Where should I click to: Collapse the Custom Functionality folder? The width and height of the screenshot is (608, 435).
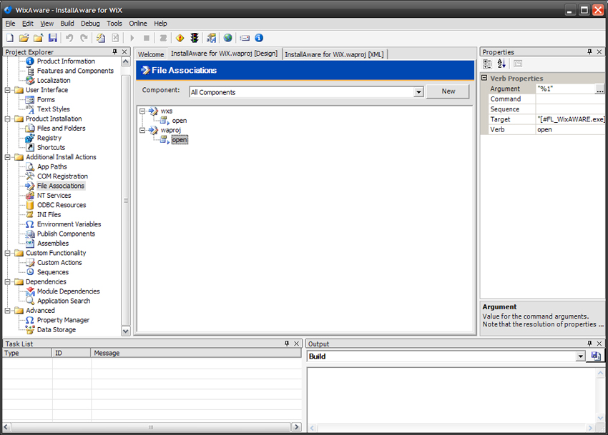8,253
